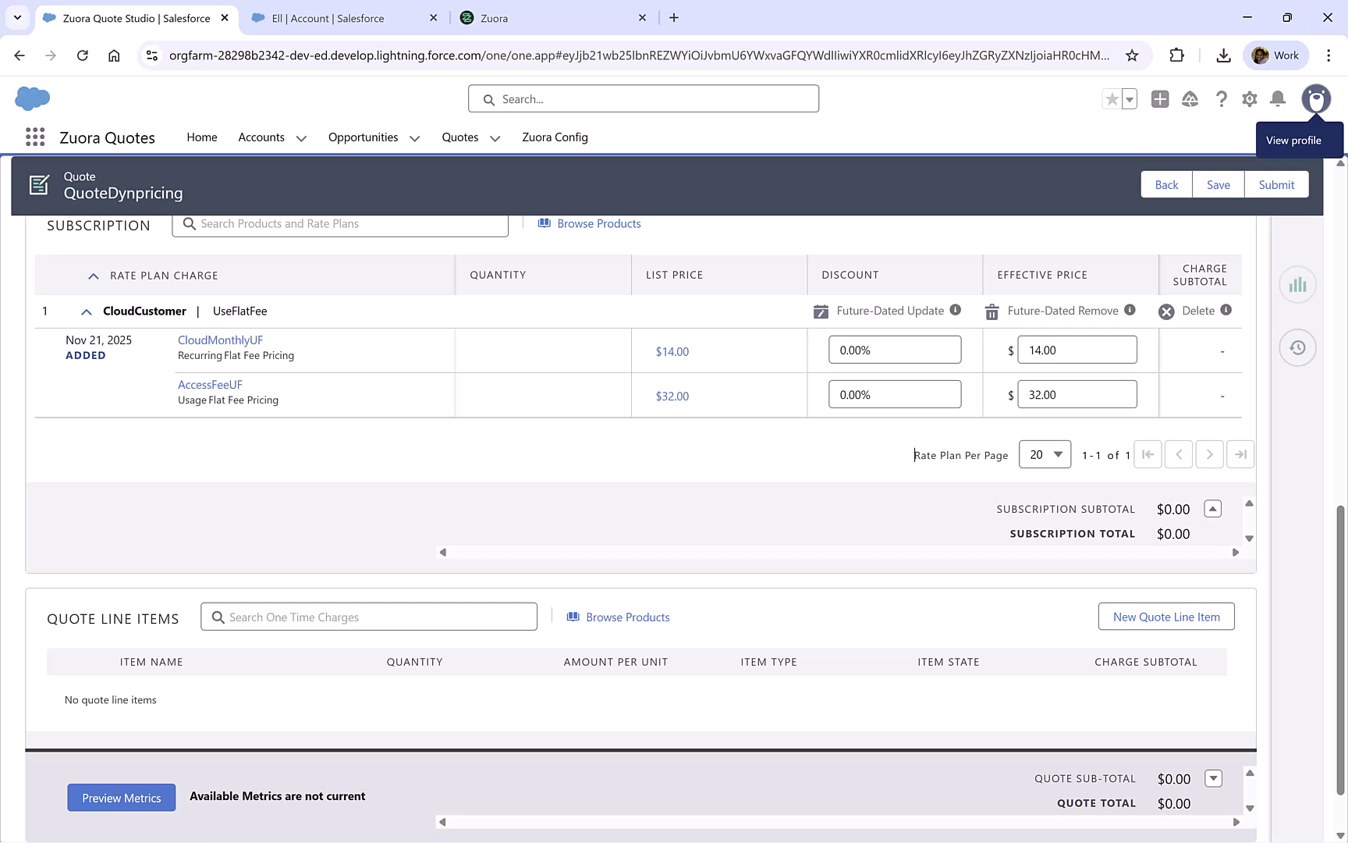Click the Future-Dated Remove trash icon
This screenshot has width=1348, height=843.
[x=991, y=311]
